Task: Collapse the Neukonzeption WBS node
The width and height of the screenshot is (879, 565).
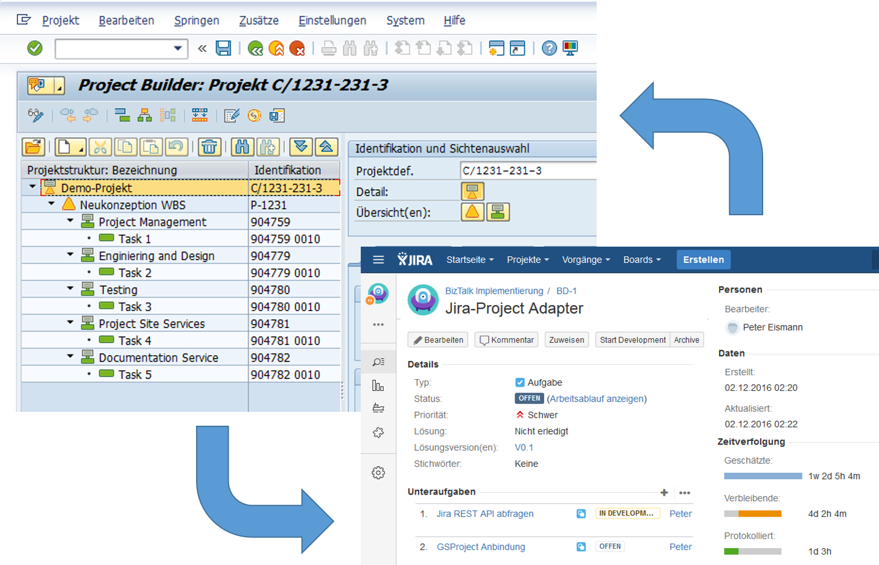Action: click(x=51, y=204)
